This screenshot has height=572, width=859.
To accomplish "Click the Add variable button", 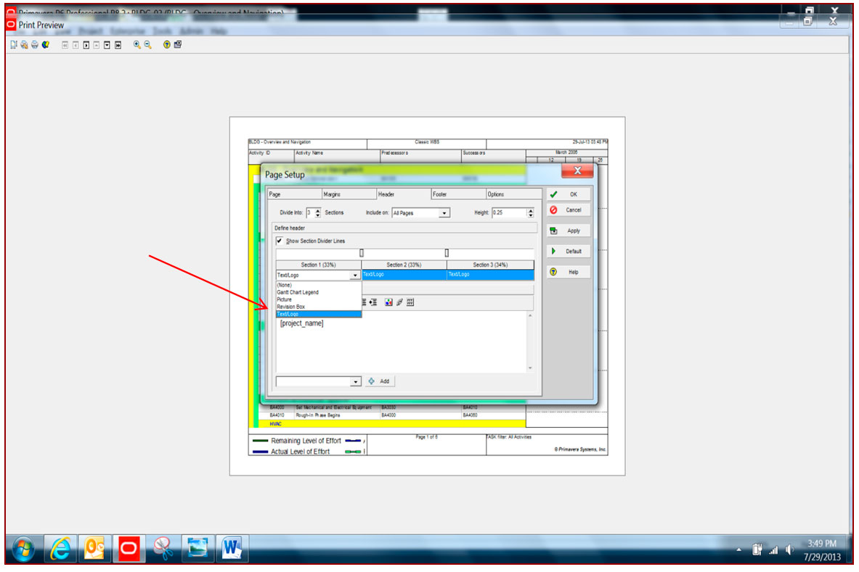I will point(379,381).
